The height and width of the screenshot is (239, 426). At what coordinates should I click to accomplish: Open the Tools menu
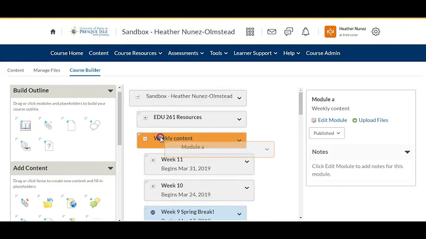pos(219,53)
